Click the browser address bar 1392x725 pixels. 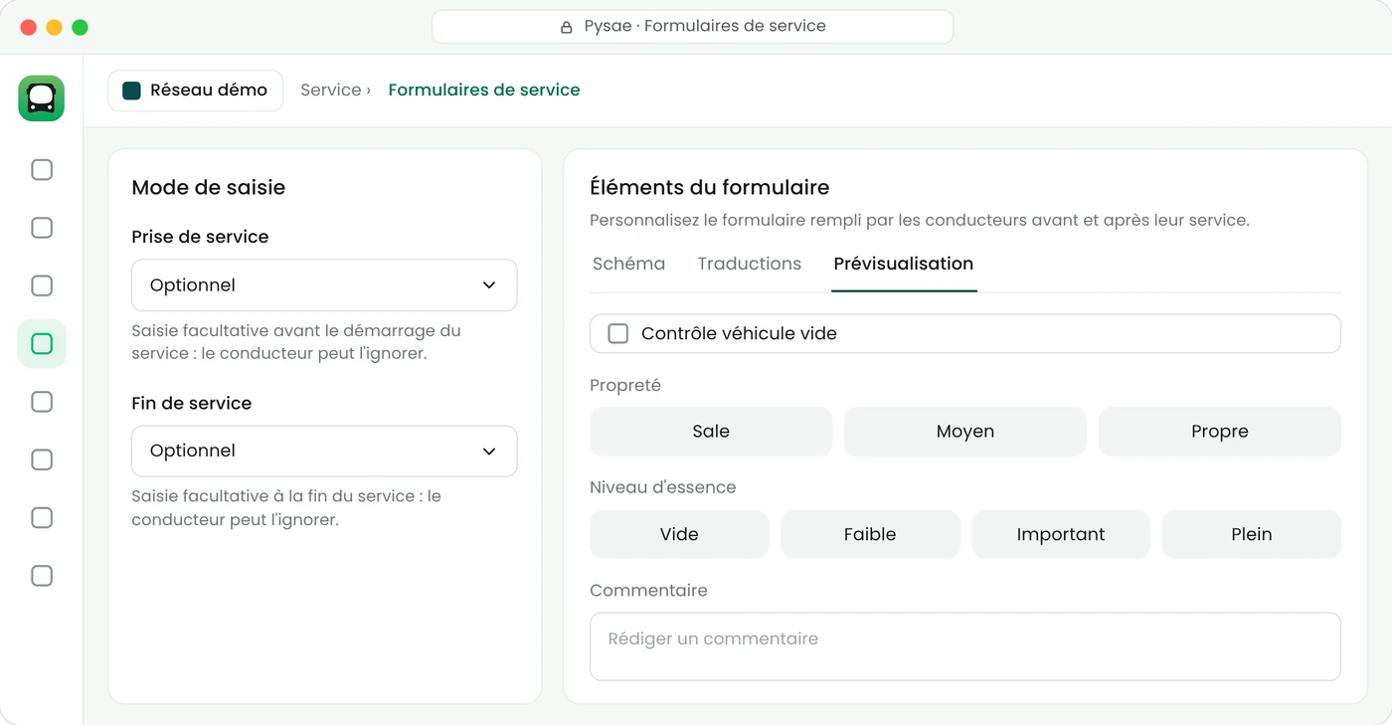pyautogui.click(x=693, y=27)
